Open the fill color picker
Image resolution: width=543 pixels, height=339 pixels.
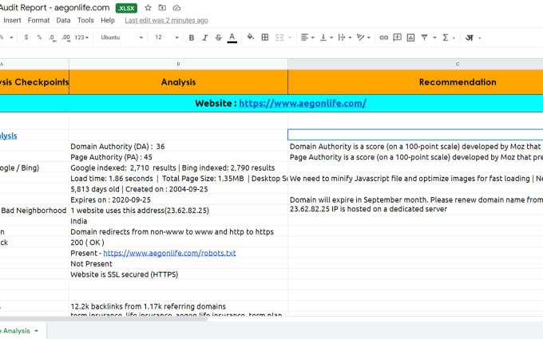pos(251,37)
